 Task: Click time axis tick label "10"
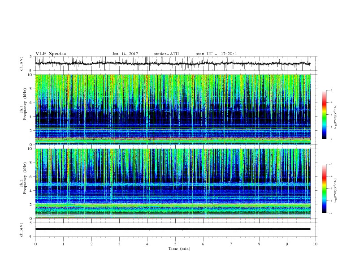315,244
